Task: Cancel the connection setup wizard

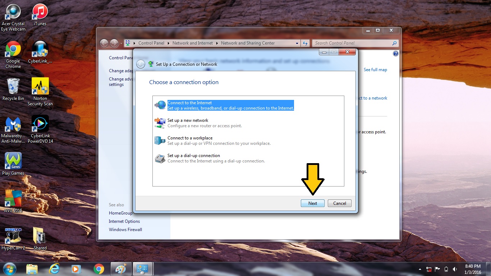Action: 340,203
